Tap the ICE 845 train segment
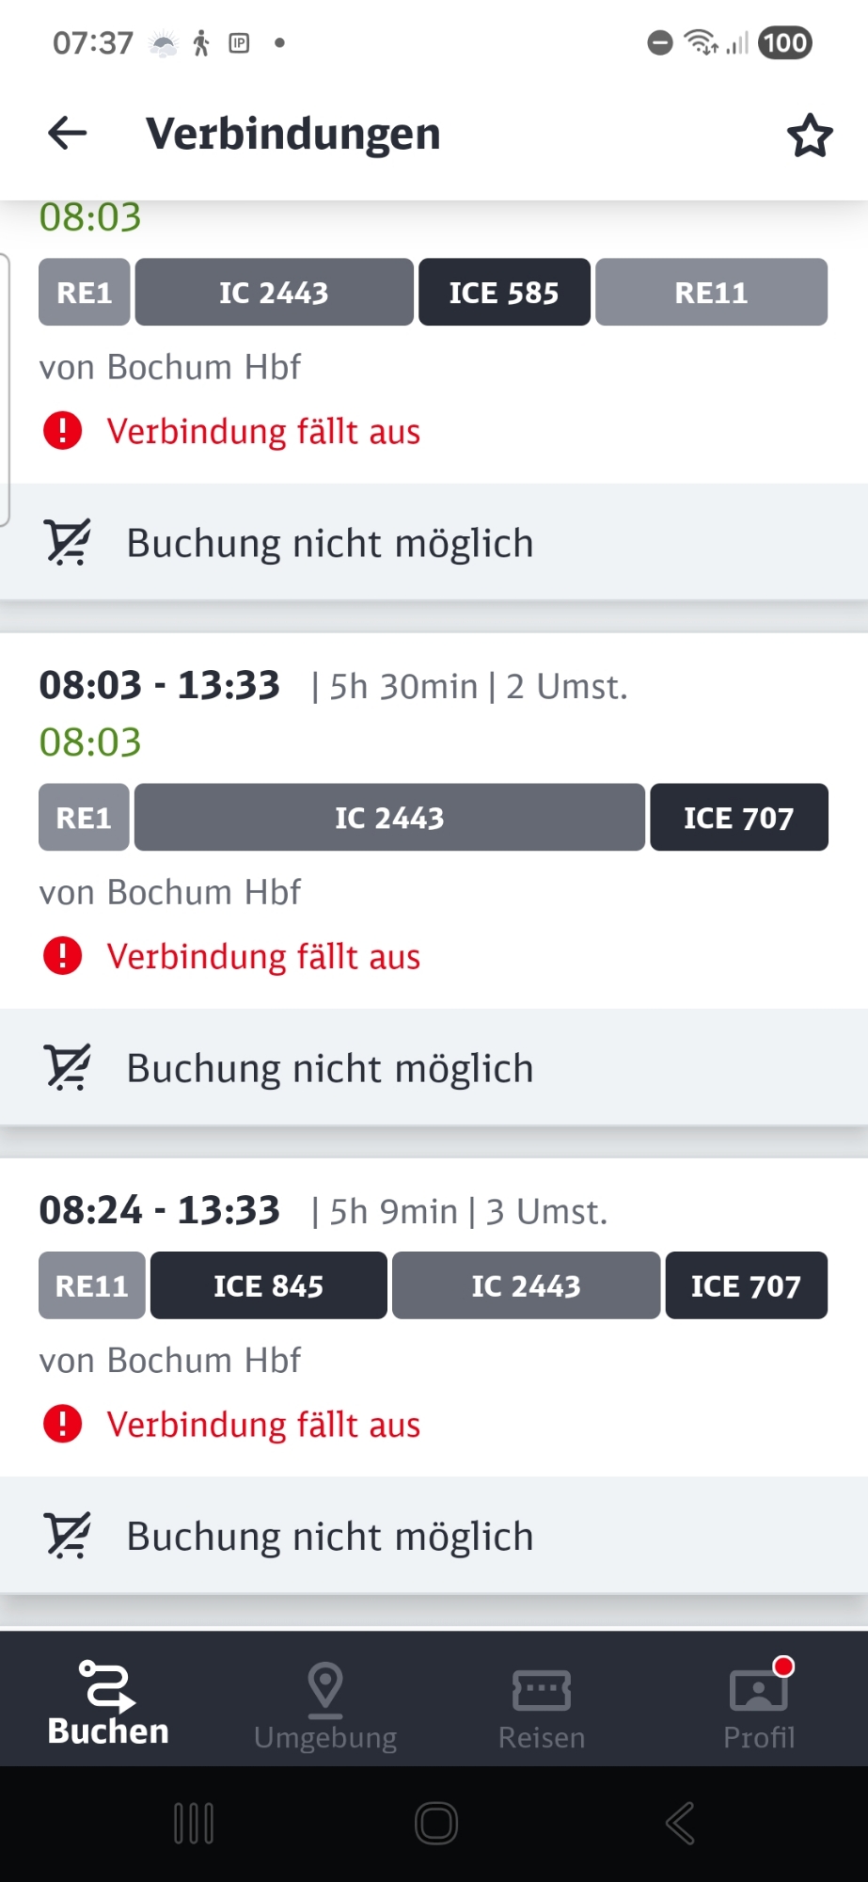The width and height of the screenshot is (868, 1882). 268,1285
